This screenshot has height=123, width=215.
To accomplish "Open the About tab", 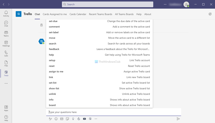I will point(148,14).
